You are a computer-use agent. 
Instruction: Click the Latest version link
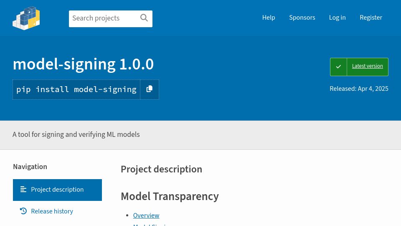pos(367,66)
